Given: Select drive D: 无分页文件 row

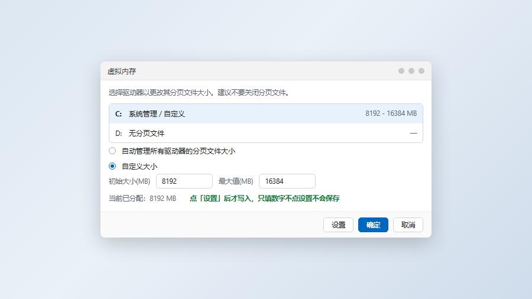Looking at the screenshot, I should [265, 133].
